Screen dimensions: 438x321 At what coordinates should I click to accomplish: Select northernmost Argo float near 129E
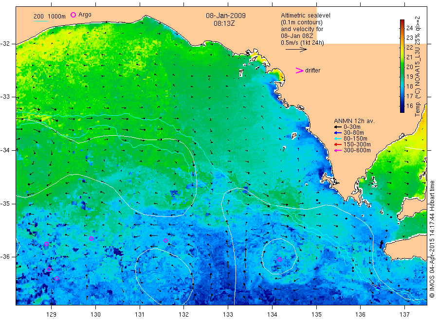click(x=47, y=244)
